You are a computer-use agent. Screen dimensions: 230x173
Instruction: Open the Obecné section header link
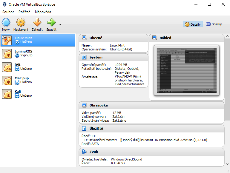click(96, 38)
